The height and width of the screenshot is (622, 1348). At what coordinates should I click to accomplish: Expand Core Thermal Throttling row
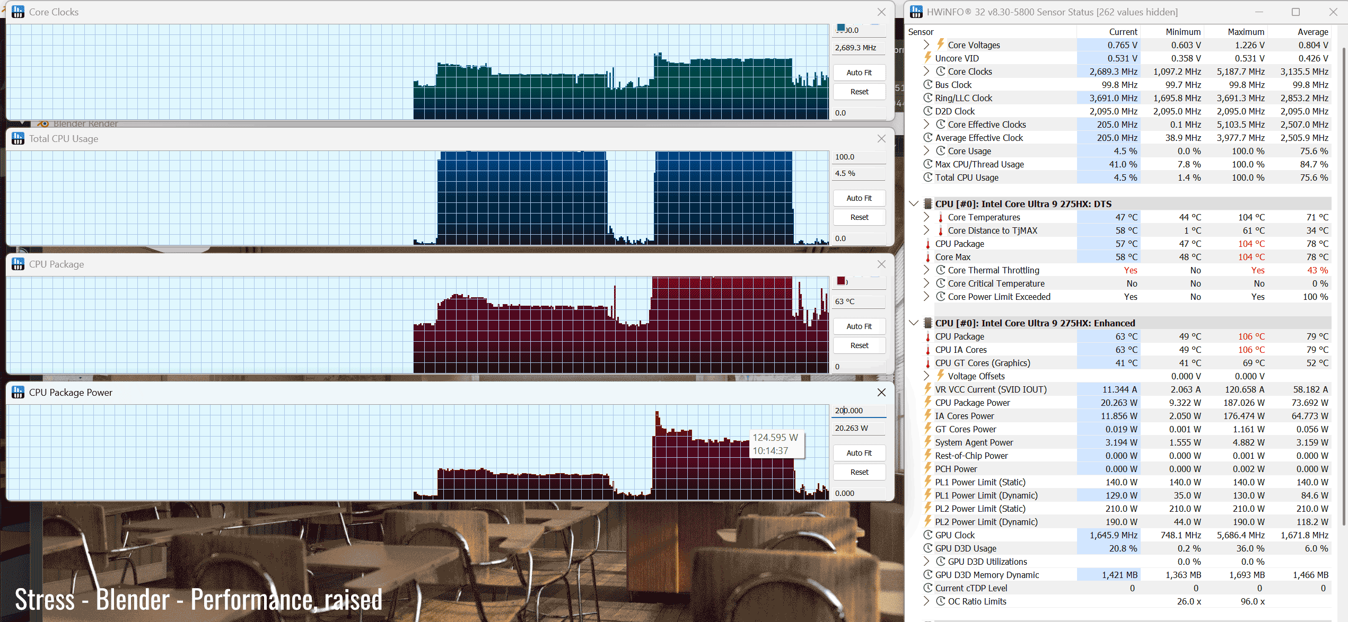tap(926, 270)
